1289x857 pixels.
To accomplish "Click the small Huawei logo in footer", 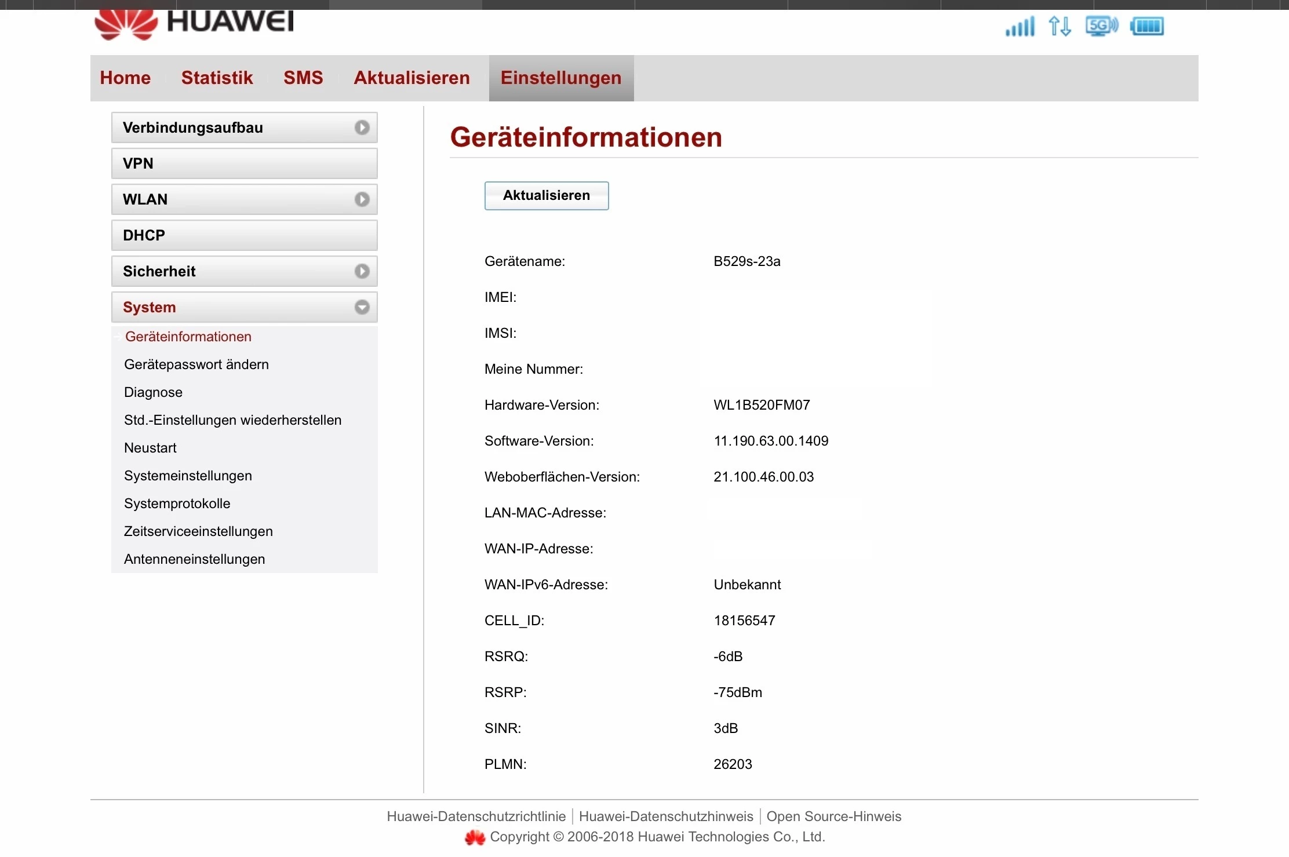I will (475, 837).
